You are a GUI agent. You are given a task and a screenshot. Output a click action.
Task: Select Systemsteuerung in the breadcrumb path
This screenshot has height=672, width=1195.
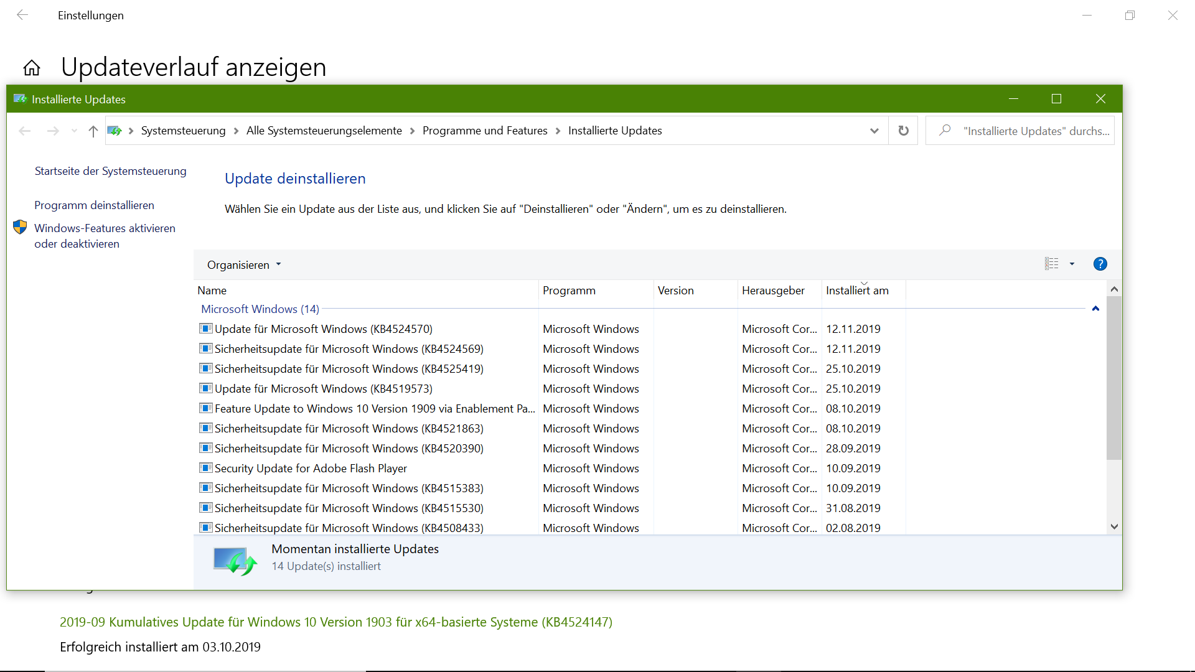click(x=183, y=131)
